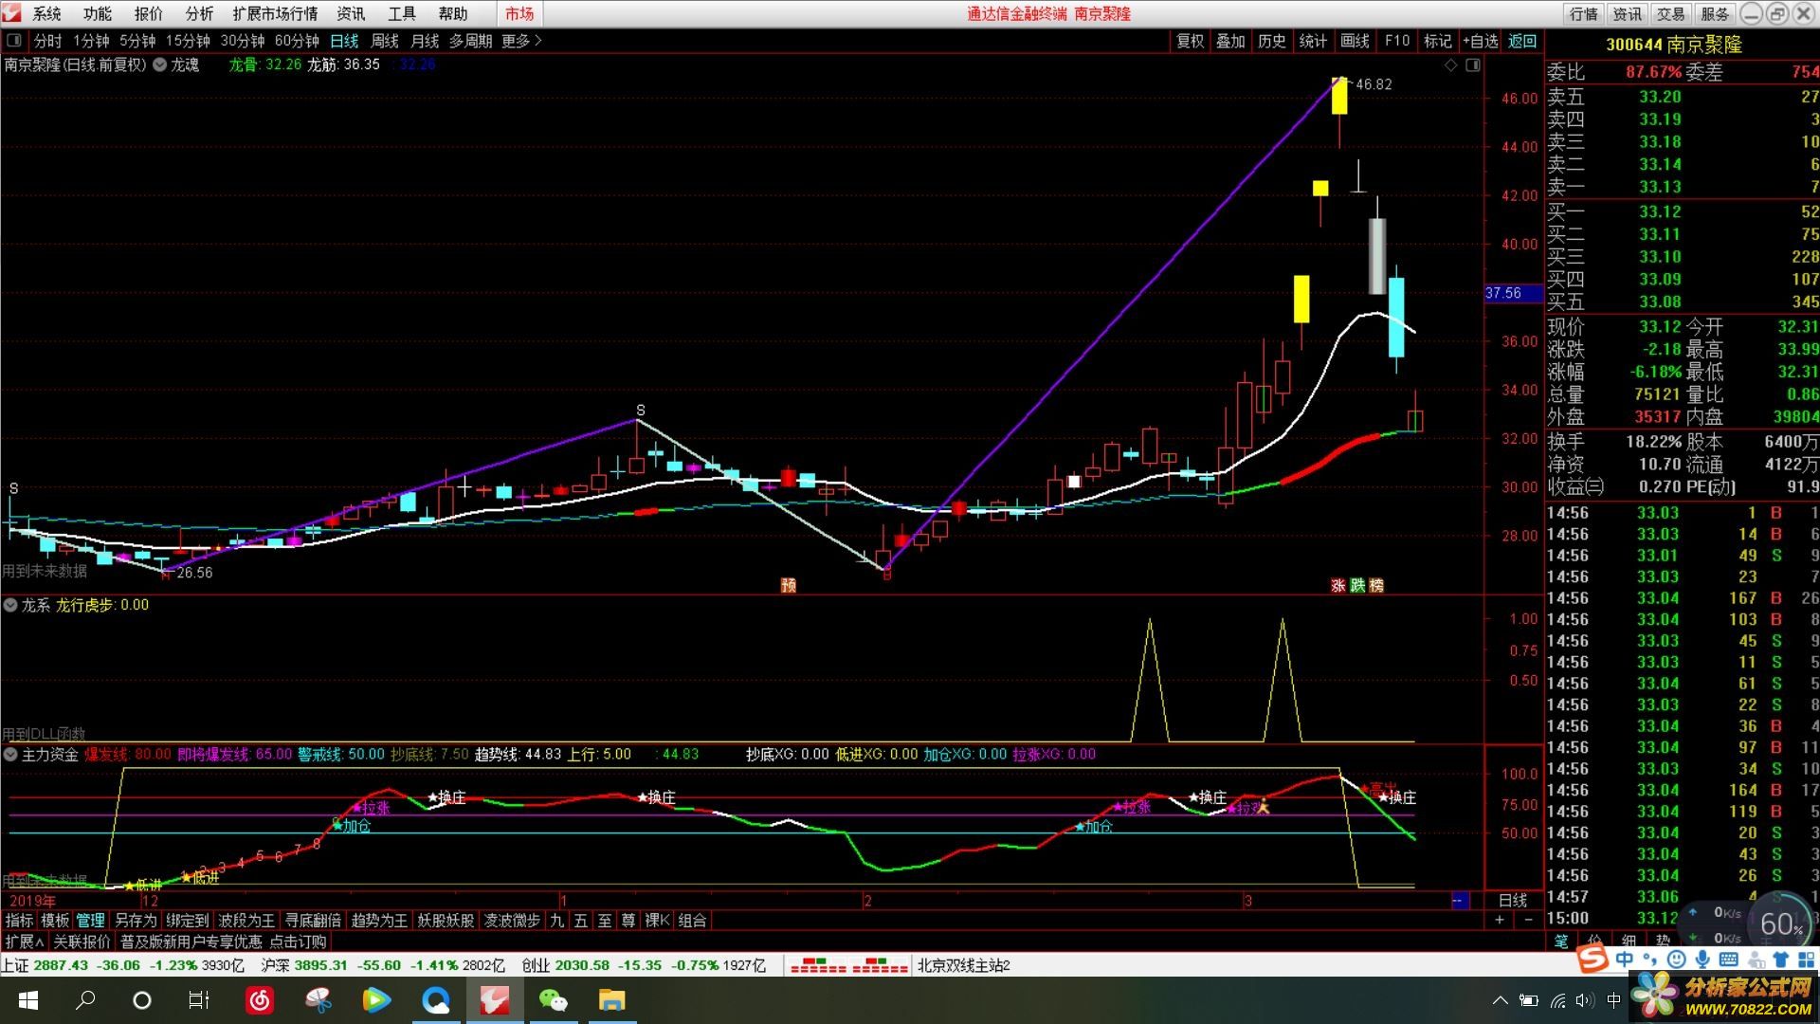
Task: Toggle the 龙系 sub-indicator check icon
Action: tap(10, 605)
